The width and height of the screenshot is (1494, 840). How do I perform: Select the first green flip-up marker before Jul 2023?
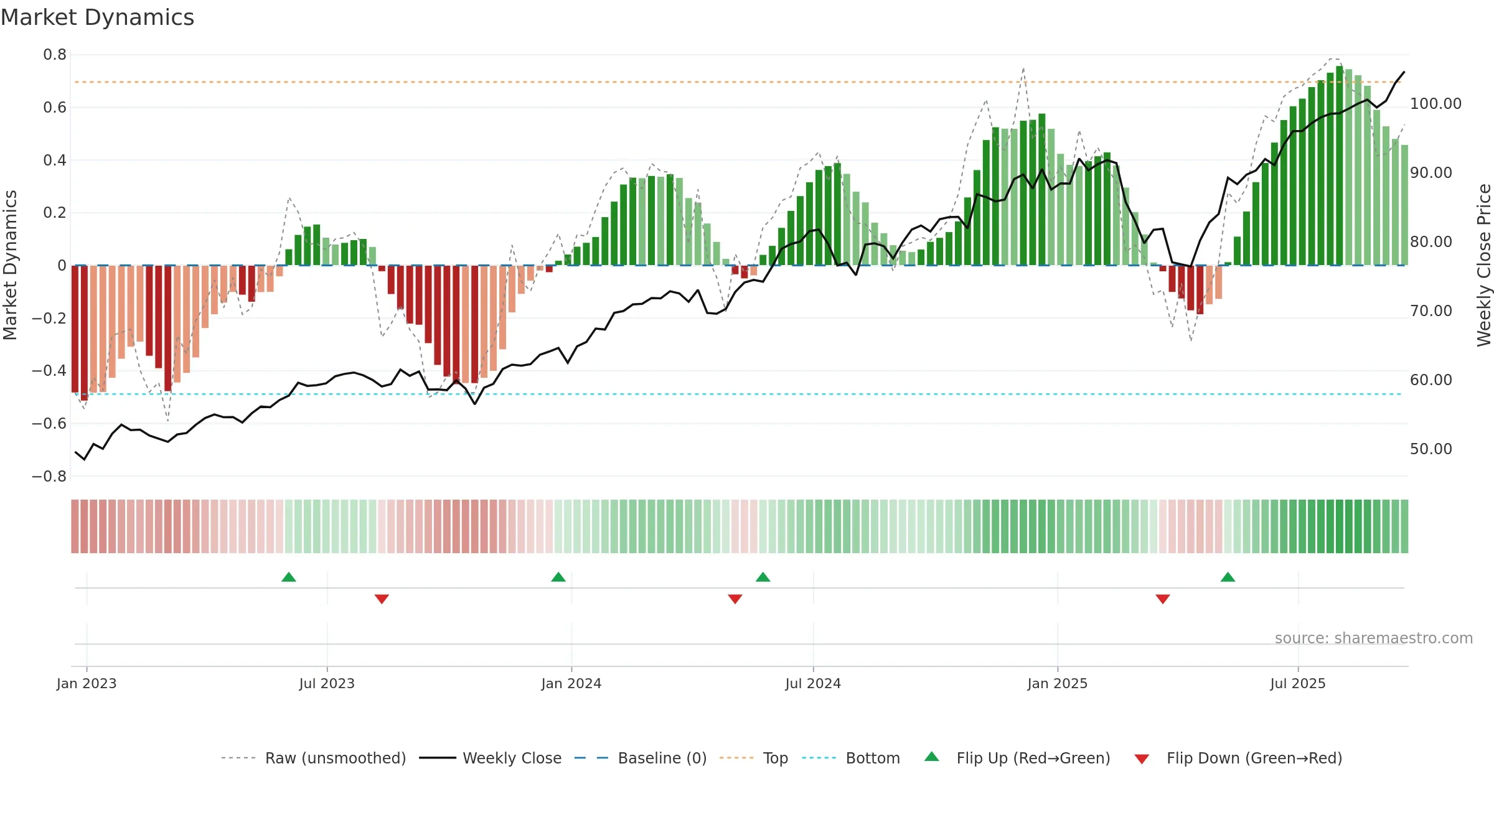point(289,577)
